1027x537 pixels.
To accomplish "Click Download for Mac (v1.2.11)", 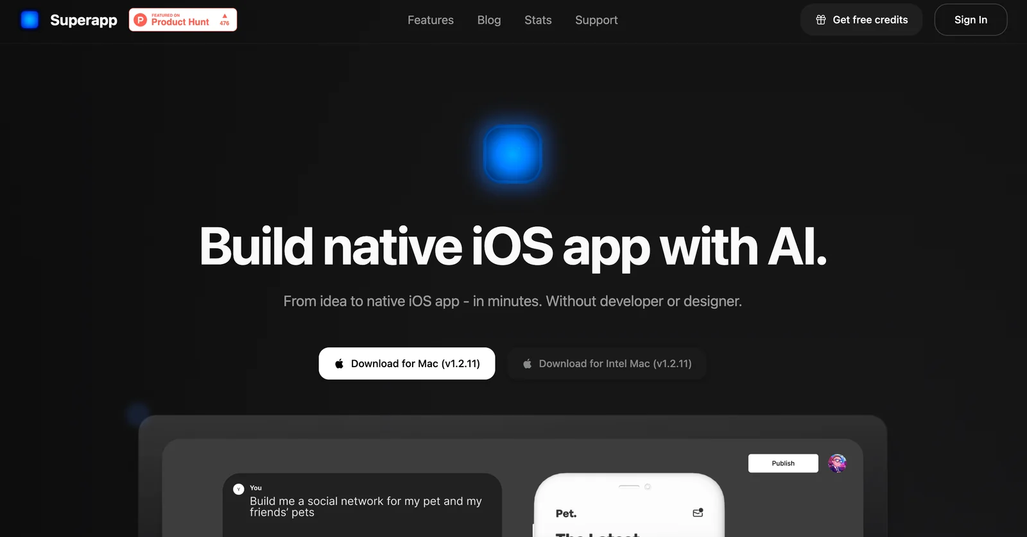I will pos(407,363).
